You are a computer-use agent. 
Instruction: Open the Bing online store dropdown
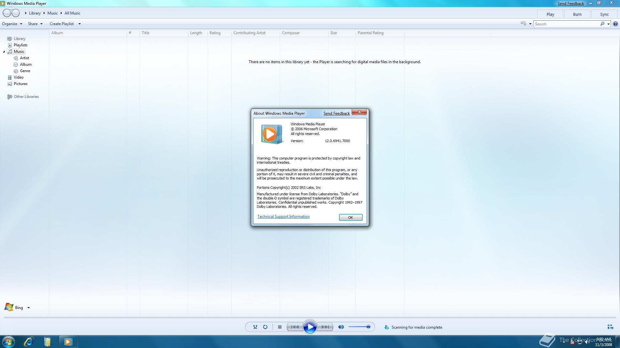pos(28,308)
